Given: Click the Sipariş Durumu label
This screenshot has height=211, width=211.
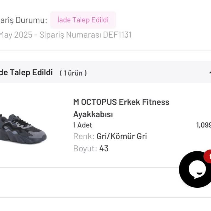Looking at the screenshot, I should point(24,20).
